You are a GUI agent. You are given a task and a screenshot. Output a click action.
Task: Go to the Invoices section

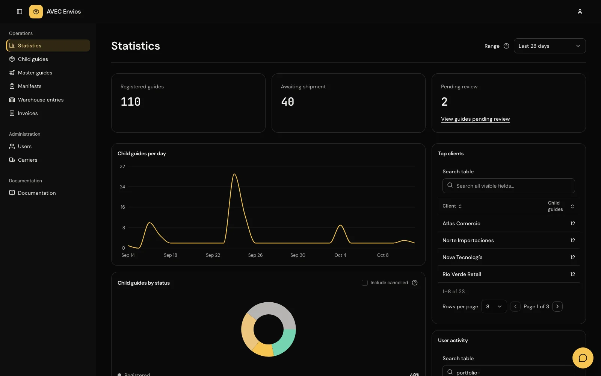pos(48,113)
